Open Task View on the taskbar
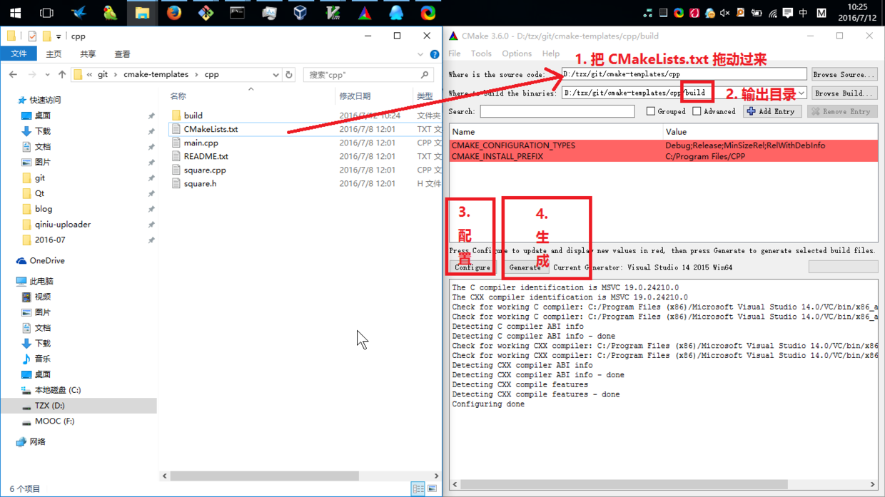This screenshot has height=497, width=885. coord(46,13)
